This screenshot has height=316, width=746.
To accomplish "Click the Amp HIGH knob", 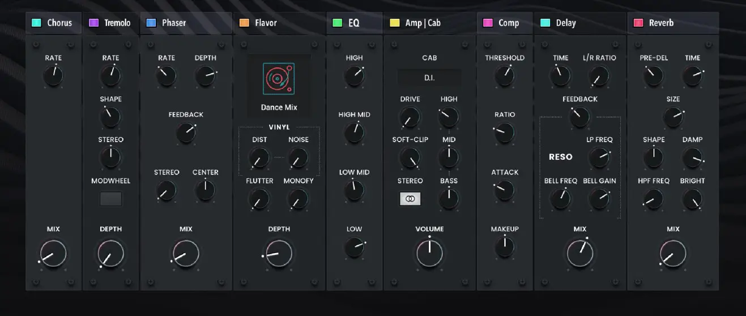I will 449,117.
